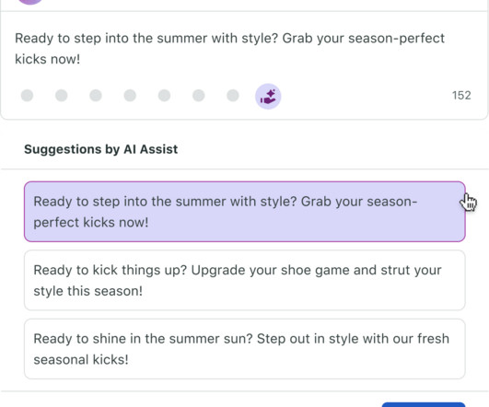Click 'seasonal kicks!' text in last suggestion
Image resolution: width=489 pixels, height=407 pixels.
click(81, 360)
